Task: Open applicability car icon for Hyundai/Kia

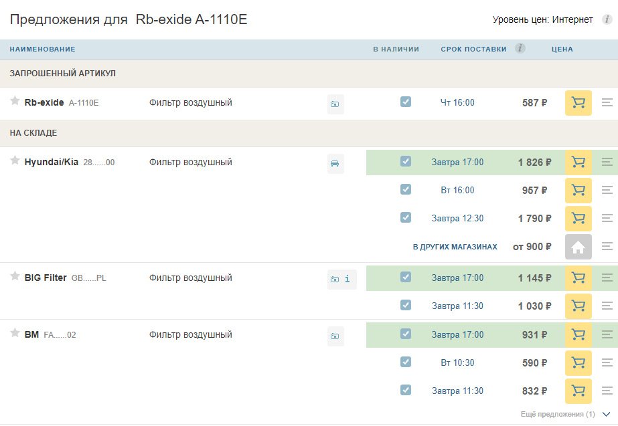Action: pyautogui.click(x=335, y=163)
